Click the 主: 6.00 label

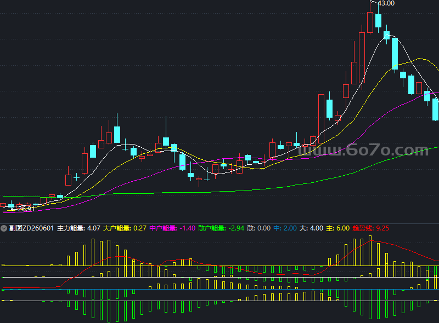coord(337,228)
